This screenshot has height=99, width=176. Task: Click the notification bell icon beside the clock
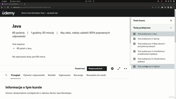point(94,1)
